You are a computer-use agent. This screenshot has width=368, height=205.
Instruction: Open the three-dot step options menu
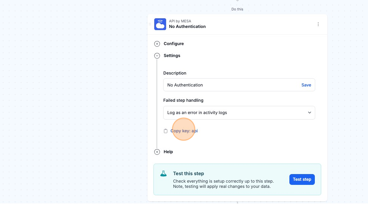(318, 24)
